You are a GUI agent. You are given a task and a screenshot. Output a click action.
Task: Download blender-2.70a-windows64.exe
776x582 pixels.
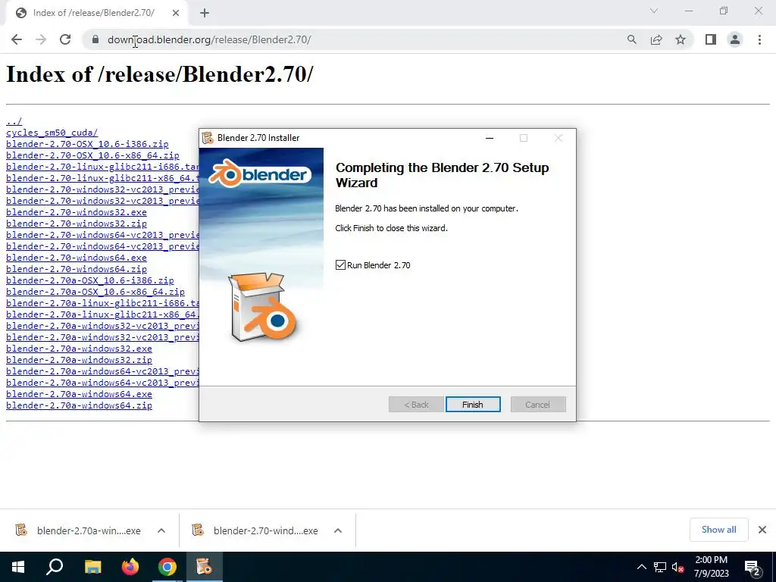79,394
